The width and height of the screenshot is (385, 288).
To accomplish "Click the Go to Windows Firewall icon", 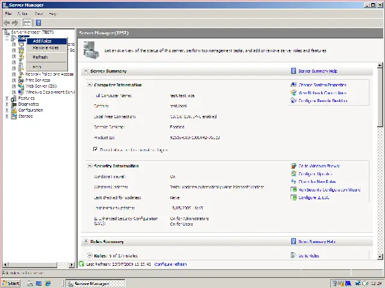I will pyautogui.click(x=294, y=166).
